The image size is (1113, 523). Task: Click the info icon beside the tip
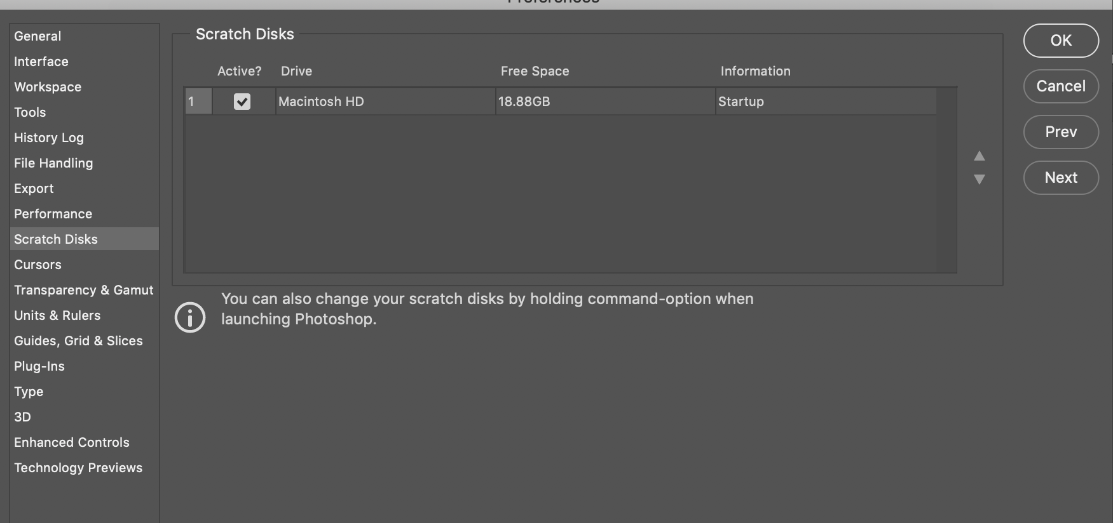coord(190,317)
